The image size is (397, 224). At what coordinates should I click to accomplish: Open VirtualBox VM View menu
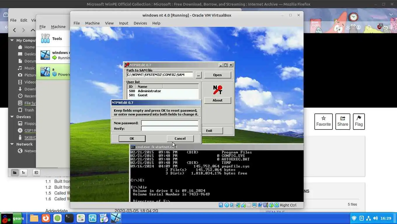[x=109, y=23]
